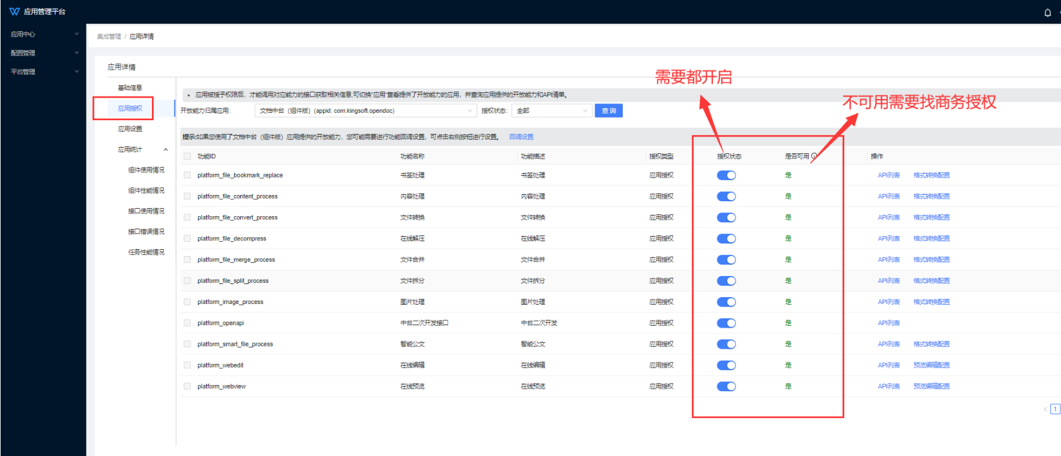
Task: Click the app management platform logo
Action: 14,12
